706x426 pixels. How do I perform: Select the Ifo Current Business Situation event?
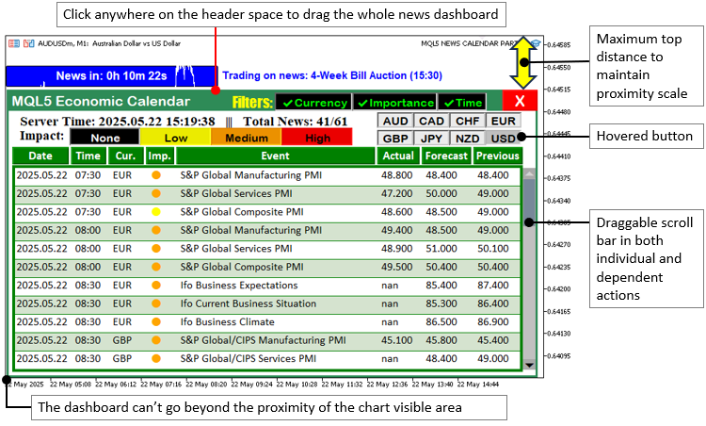[x=267, y=303]
